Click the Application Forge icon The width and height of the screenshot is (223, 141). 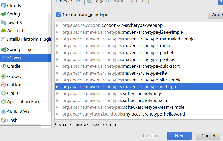(3, 102)
